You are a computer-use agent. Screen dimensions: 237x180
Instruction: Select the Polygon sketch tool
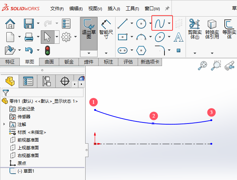pyautogui.click(x=141, y=50)
